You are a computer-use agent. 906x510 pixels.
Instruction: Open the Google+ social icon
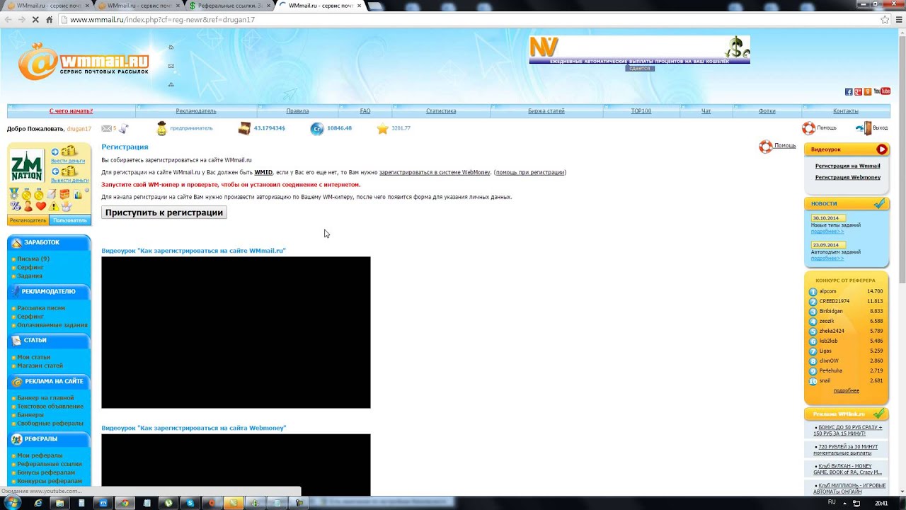click(858, 91)
